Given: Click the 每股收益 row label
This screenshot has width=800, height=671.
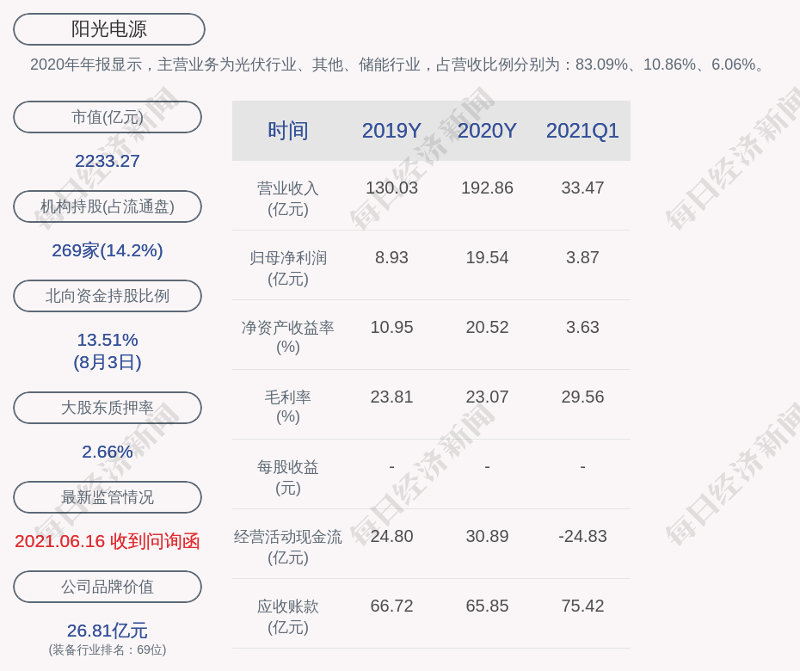Looking at the screenshot, I should 288,477.
